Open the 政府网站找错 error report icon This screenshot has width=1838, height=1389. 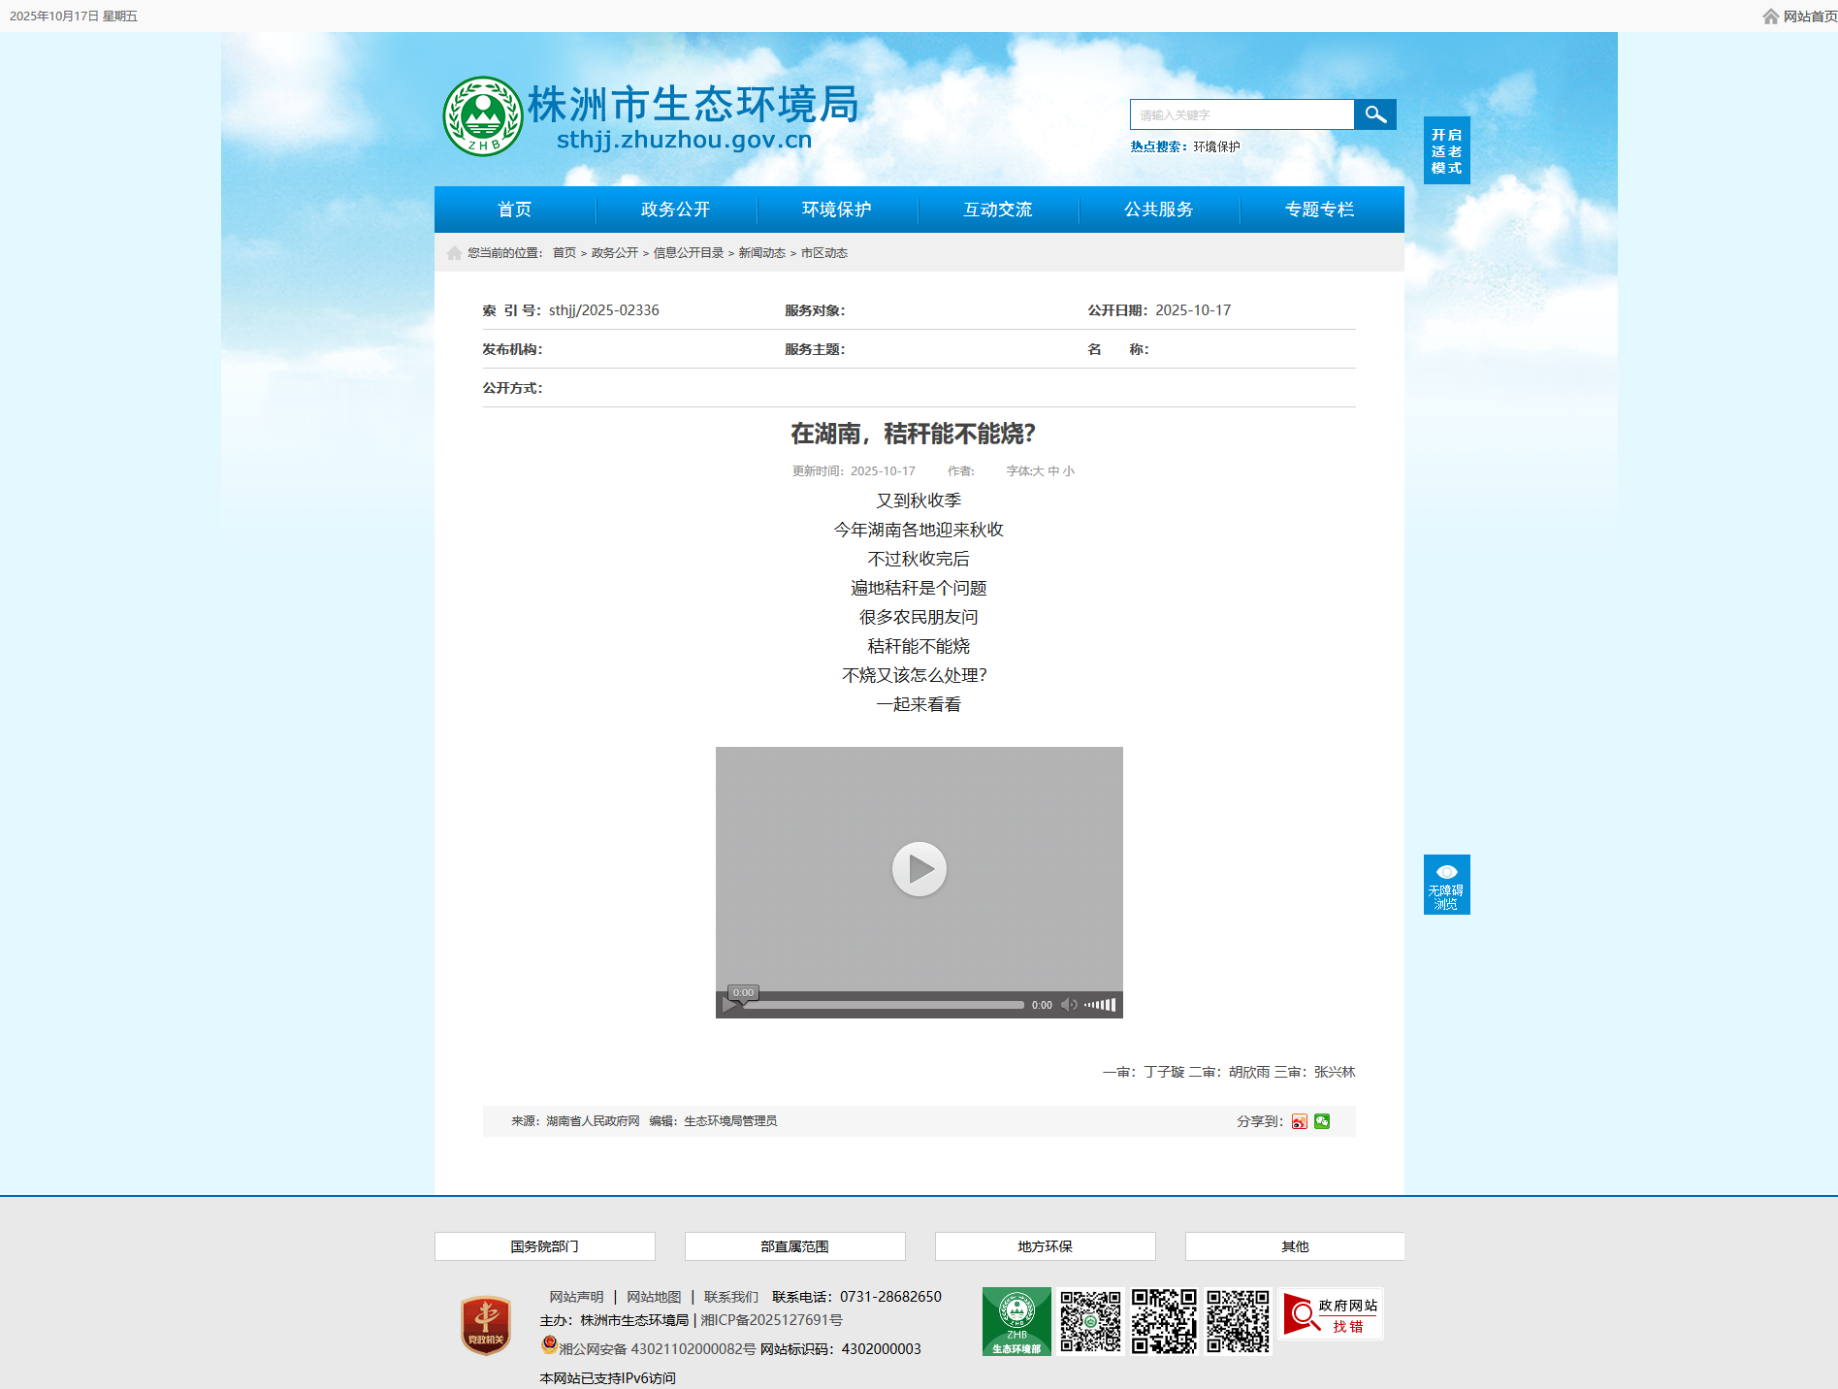1331,1315
